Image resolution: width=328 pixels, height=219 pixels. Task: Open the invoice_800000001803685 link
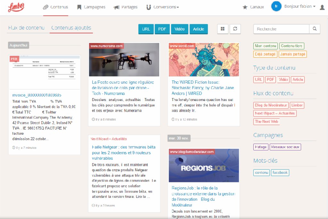(37, 95)
